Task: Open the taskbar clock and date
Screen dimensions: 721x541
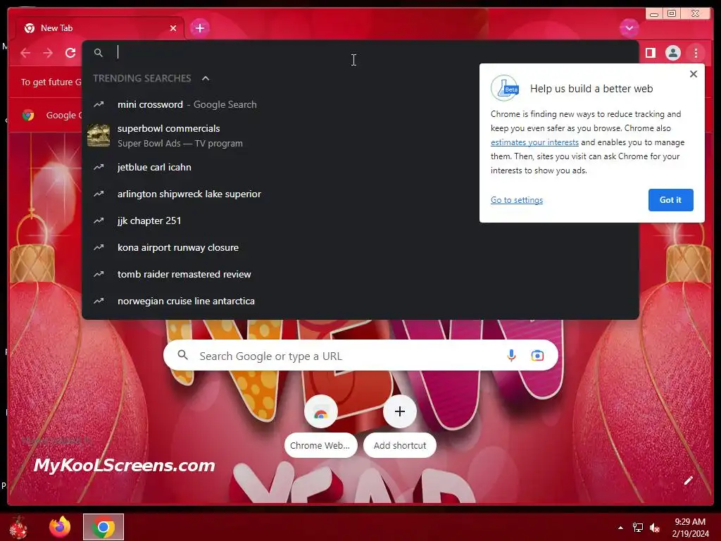Action: point(690,528)
